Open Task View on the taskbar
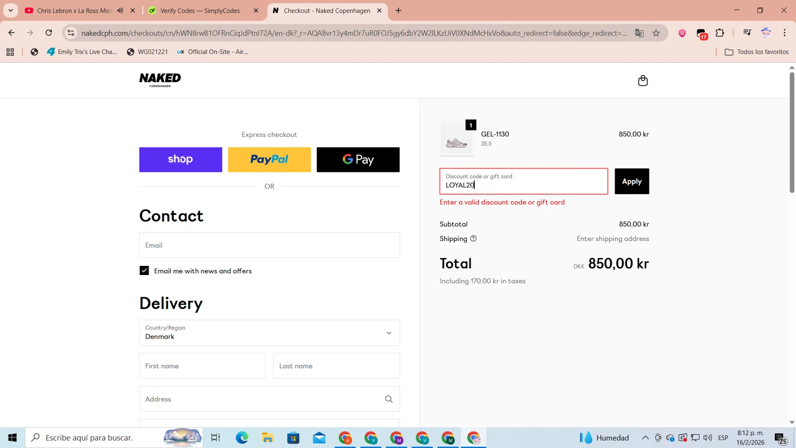Screen dimensions: 796x448 [x=215, y=437]
